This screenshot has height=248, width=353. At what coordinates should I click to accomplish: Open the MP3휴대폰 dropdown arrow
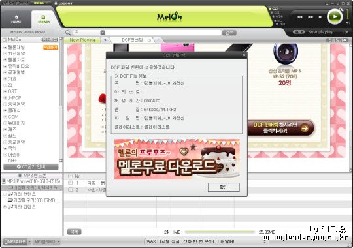click(29, 242)
